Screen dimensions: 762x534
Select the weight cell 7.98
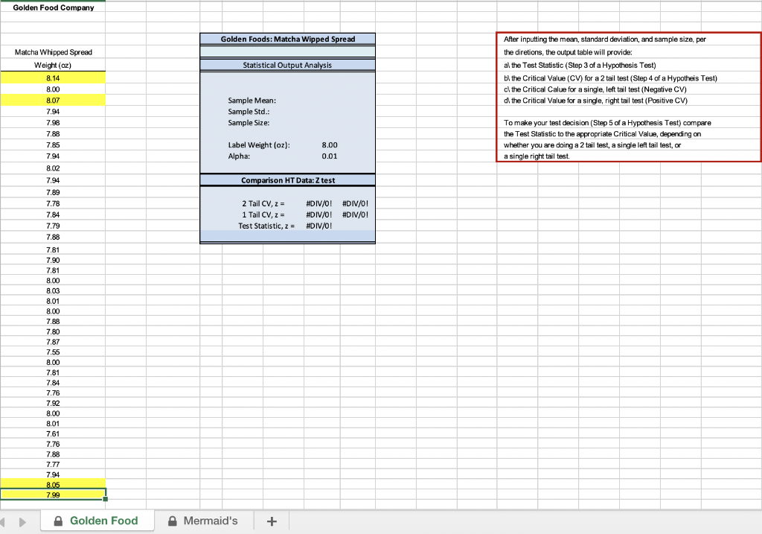tap(53, 123)
